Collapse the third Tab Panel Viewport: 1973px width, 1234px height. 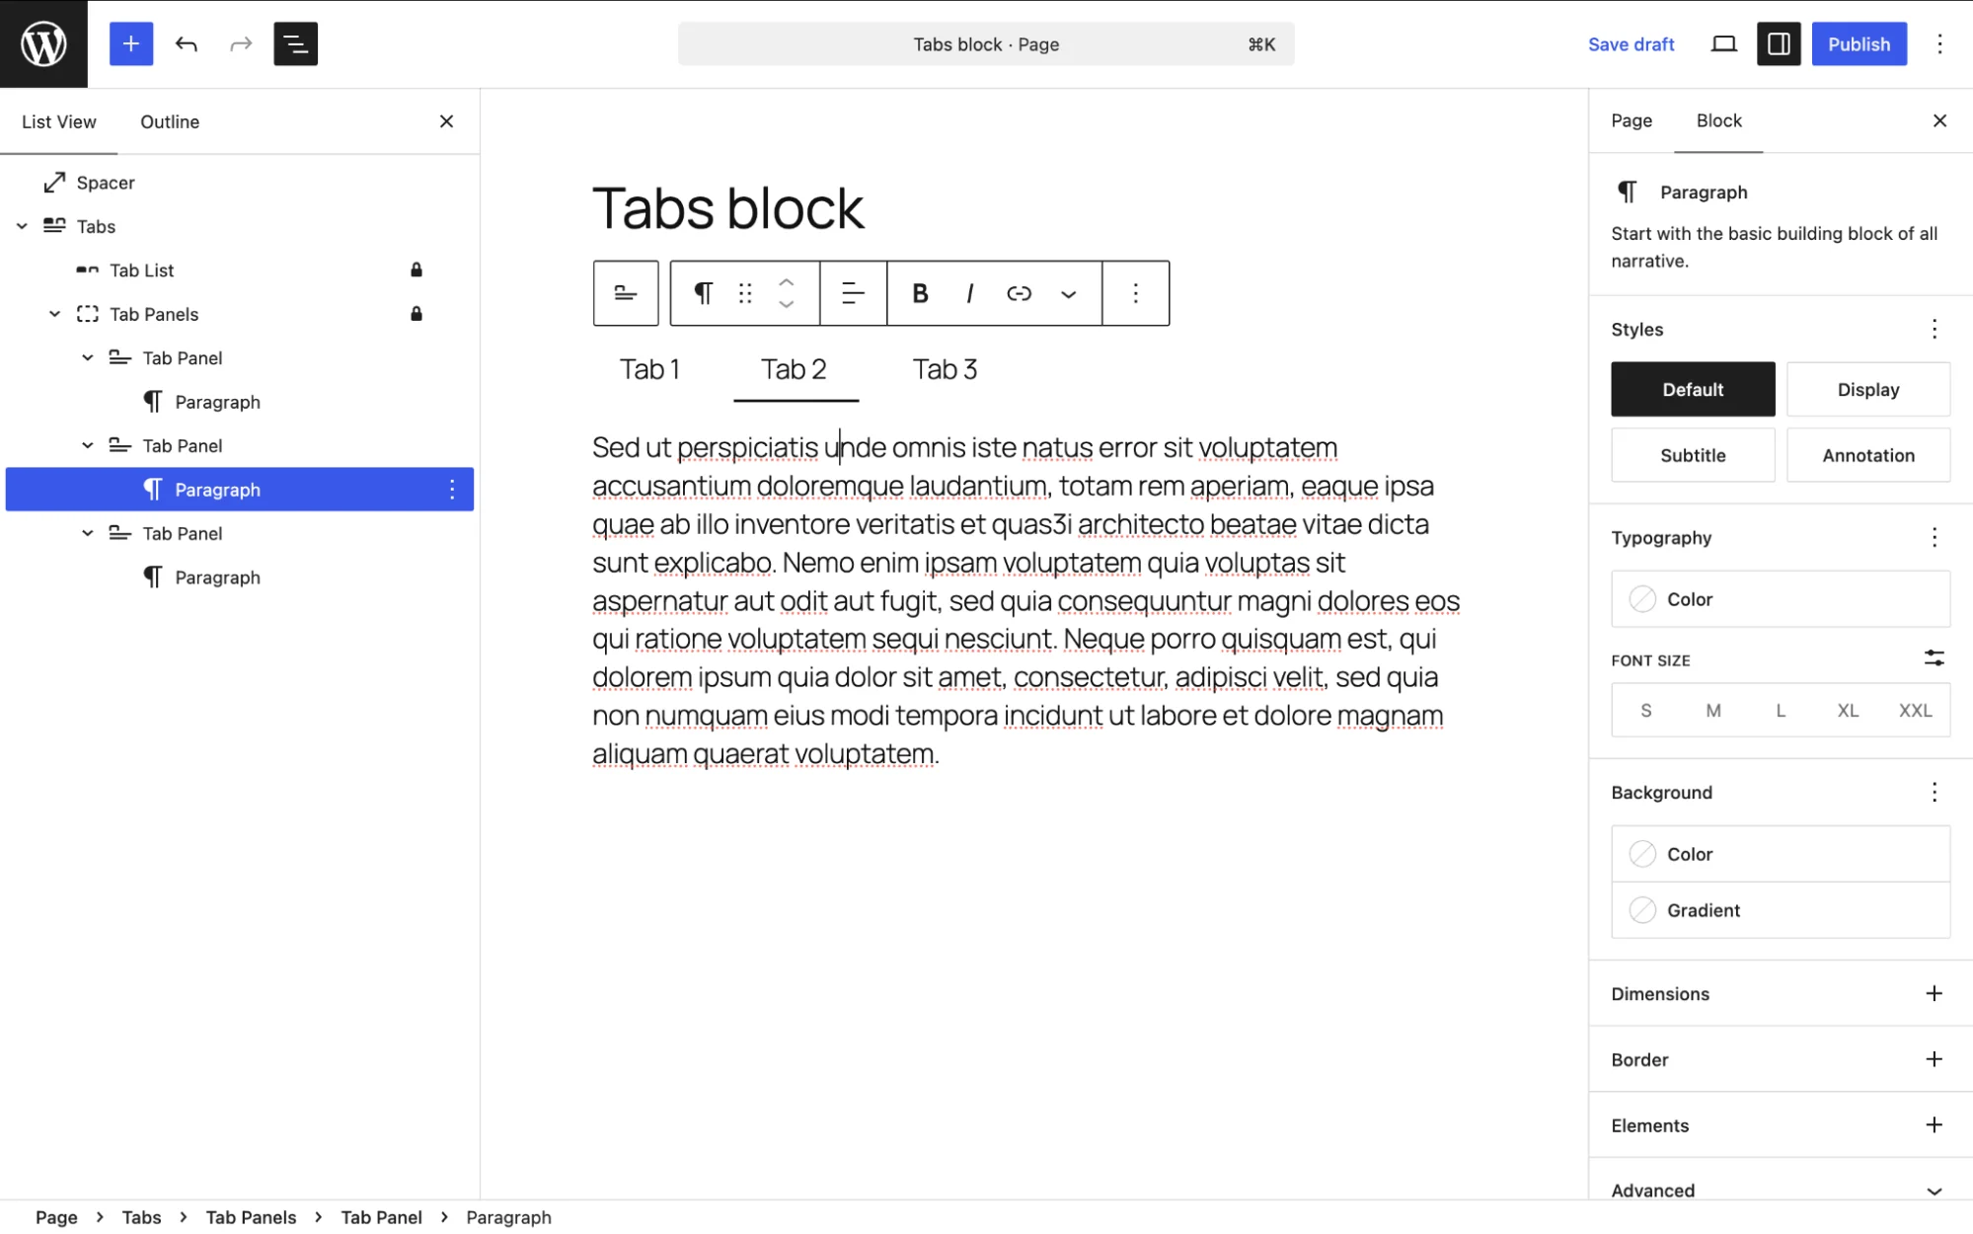pos(88,533)
